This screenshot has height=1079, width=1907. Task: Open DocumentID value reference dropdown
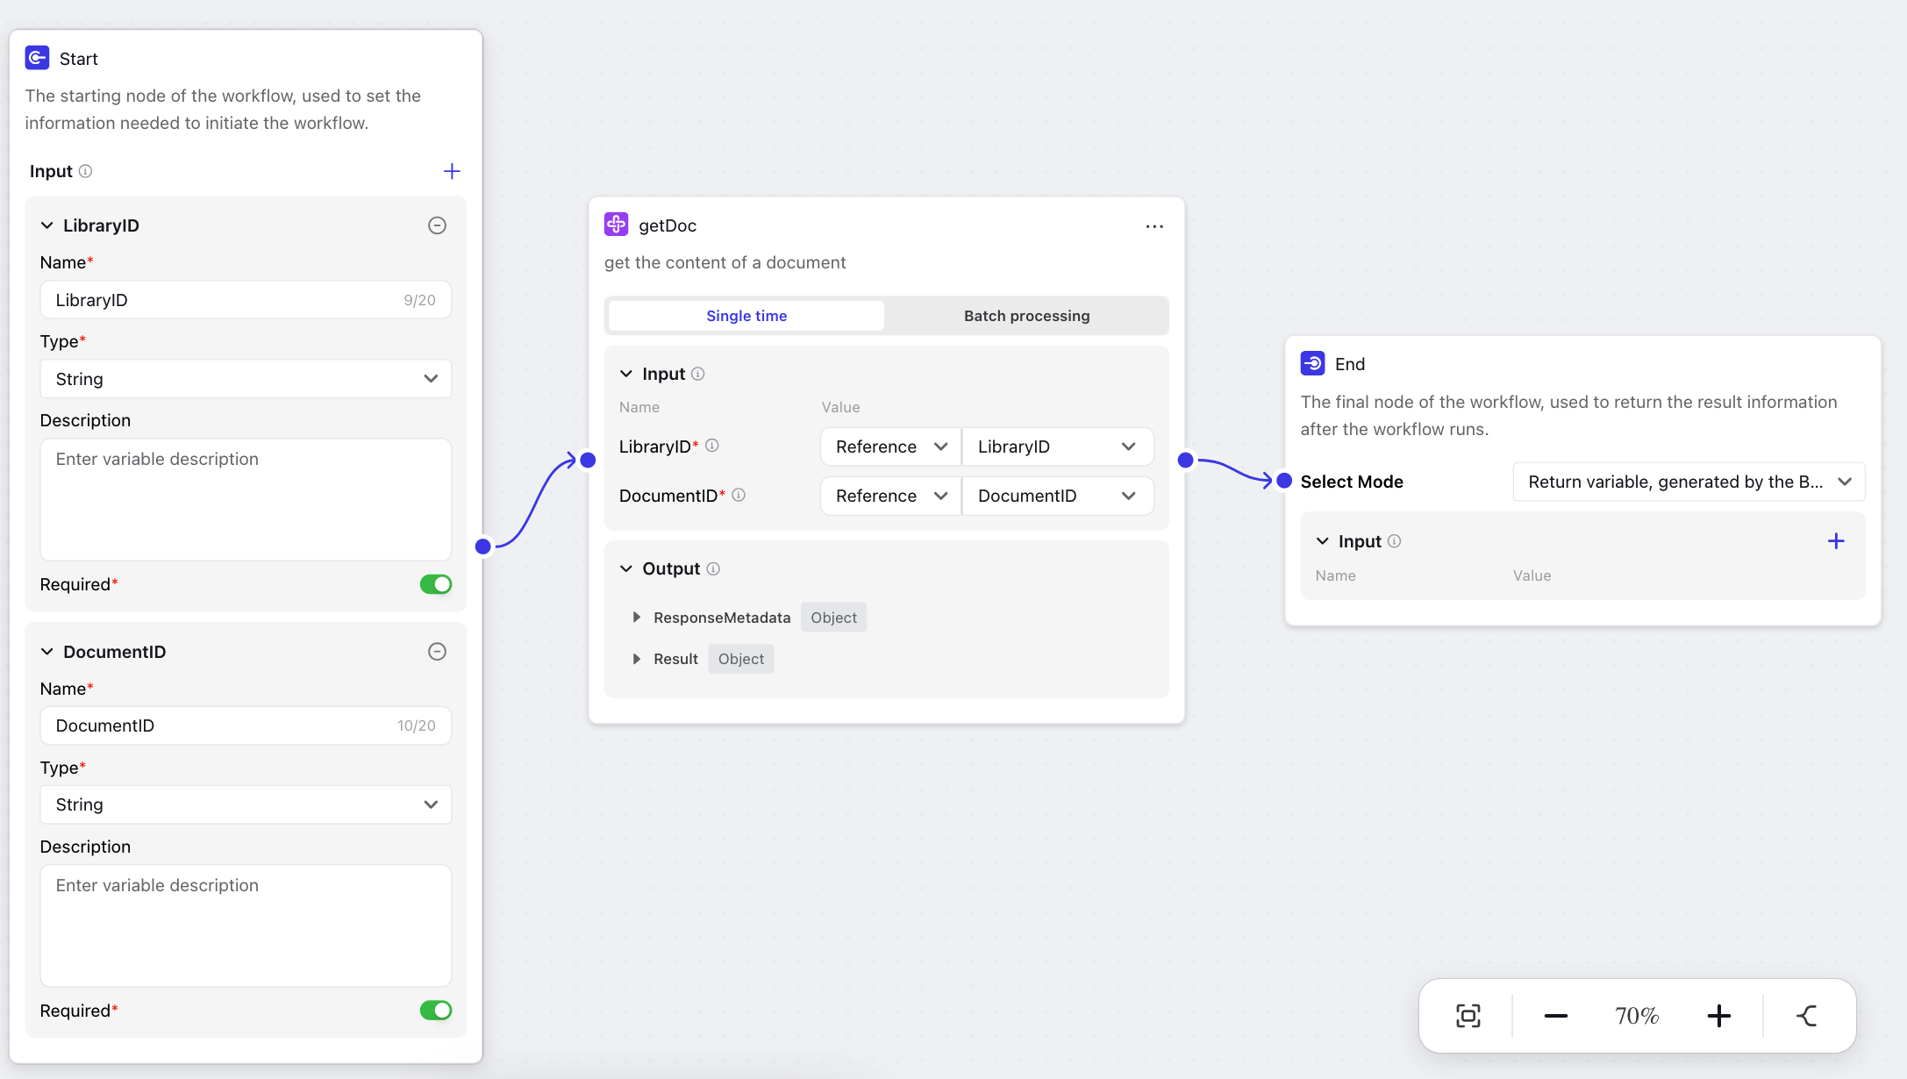pos(1057,496)
